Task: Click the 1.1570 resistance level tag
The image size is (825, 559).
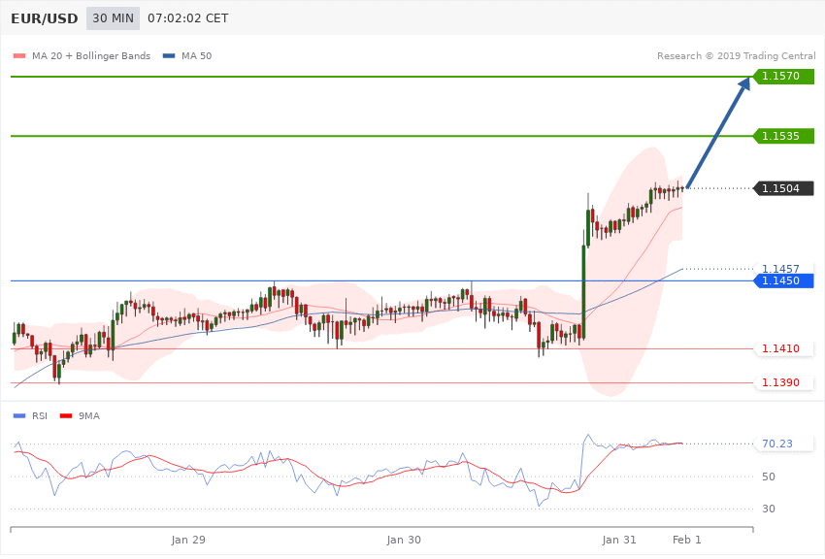Action: [783, 77]
